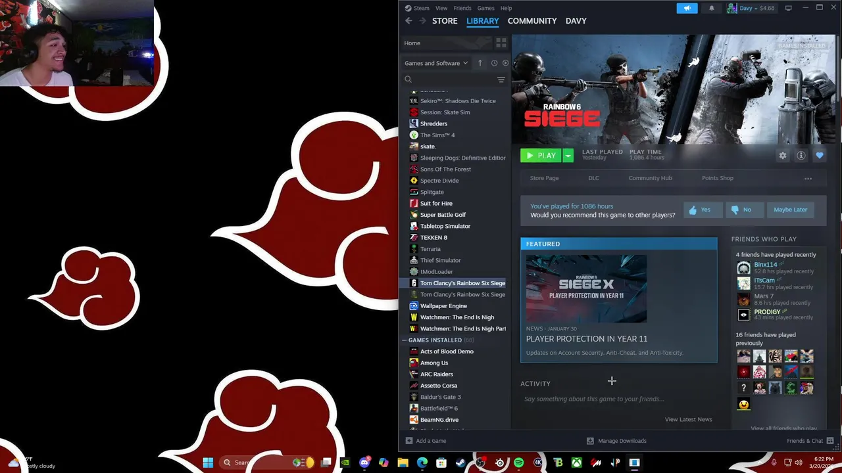Screen dimensions: 842x473
Task: Open the Steam announcements megaphone button
Action: tap(687, 8)
